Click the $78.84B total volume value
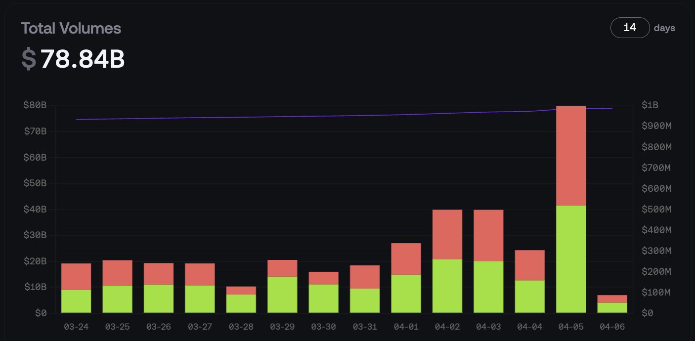This screenshot has width=695, height=341. [82, 59]
